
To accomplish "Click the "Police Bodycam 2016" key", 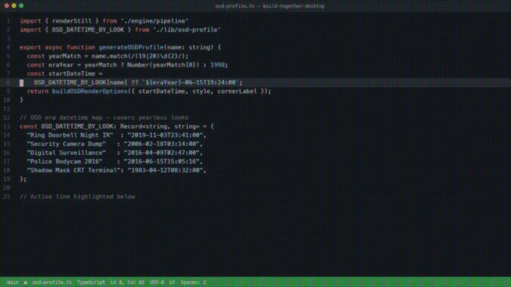I will [64, 161].
